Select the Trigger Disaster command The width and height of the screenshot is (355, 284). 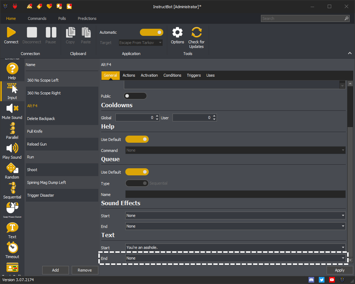point(62,195)
